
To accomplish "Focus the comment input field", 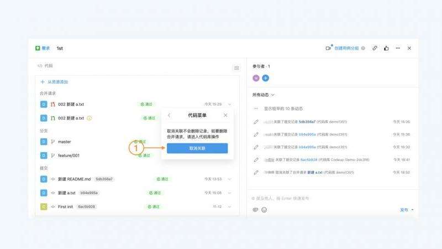I will click(x=333, y=198).
